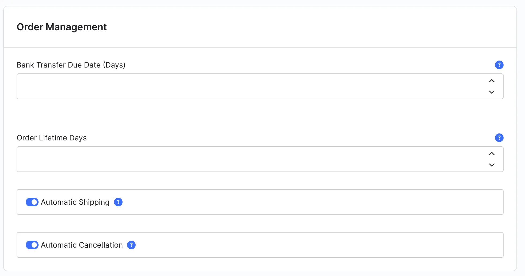The height and width of the screenshot is (276, 525).
Task: Increment Order Lifetime Days using up chevron
Action: click(x=492, y=154)
